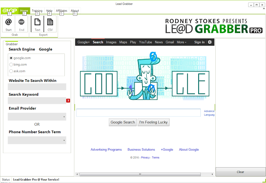Open the Email Provider dropdown

[37, 117]
